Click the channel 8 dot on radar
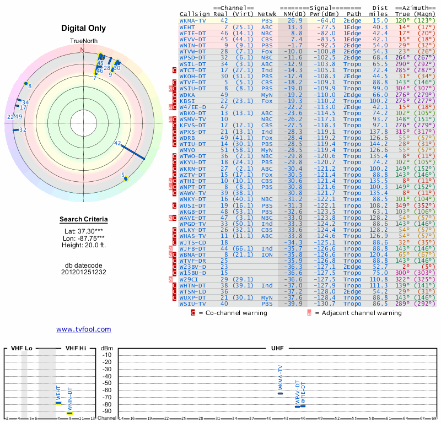 point(26,83)
